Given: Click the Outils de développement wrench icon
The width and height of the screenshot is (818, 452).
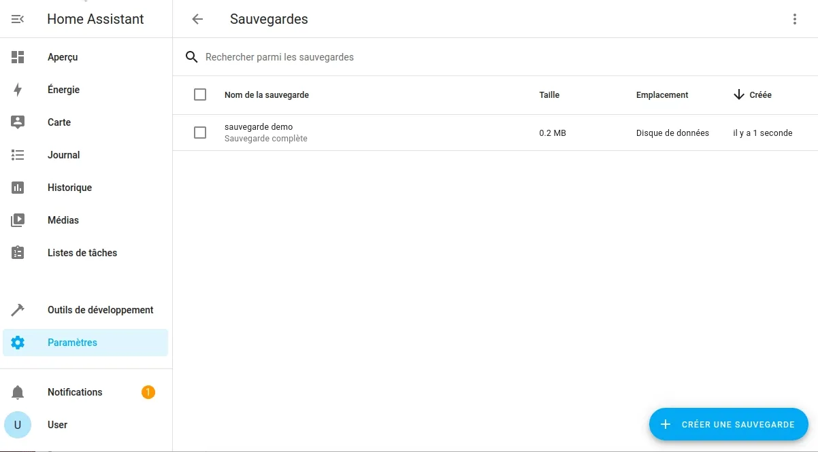Looking at the screenshot, I should click(18, 309).
